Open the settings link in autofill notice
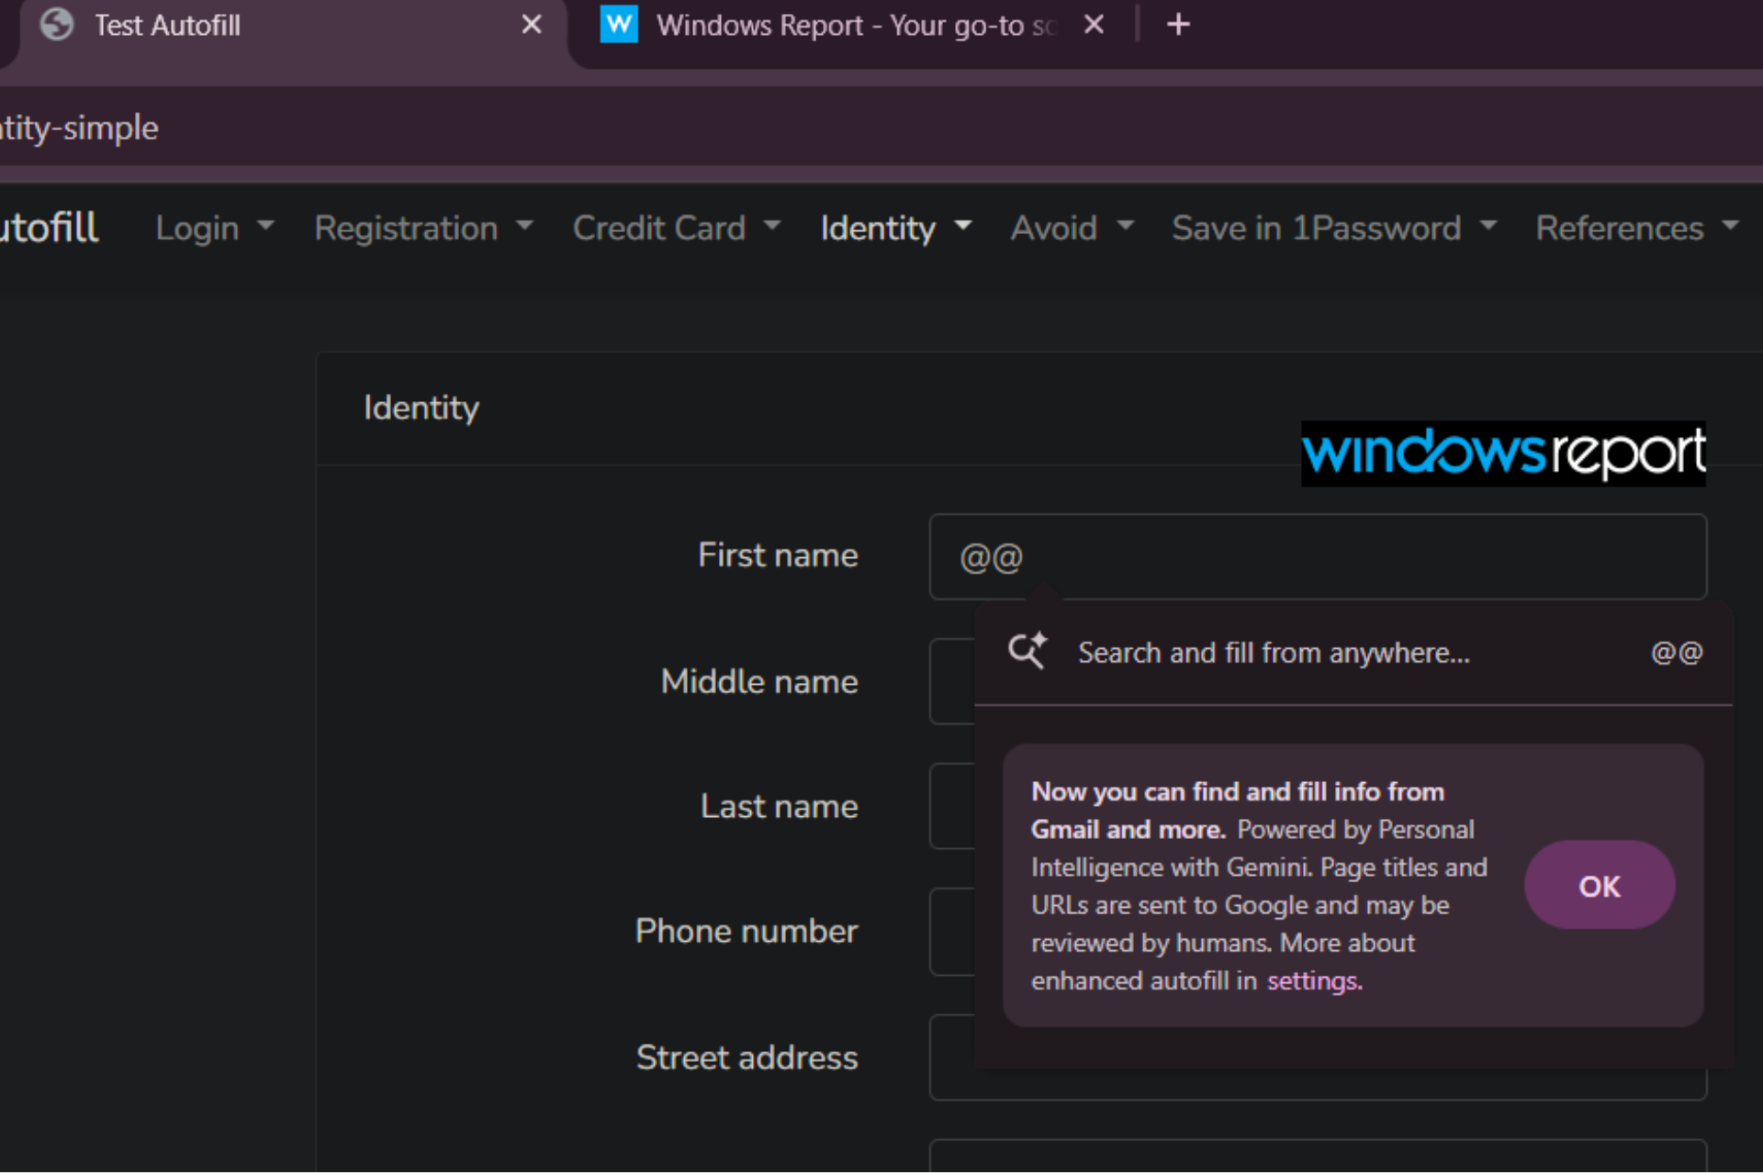 [1315, 981]
